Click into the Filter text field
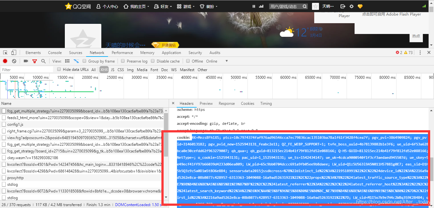Screen dimensions: 434x208 point(27,70)
